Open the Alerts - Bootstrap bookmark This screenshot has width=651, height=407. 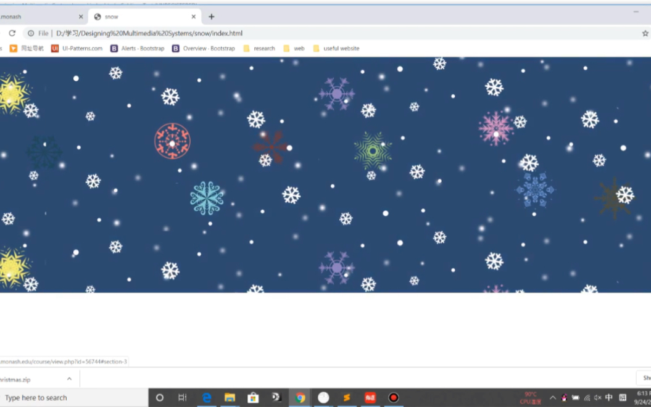pyautogui.click(x=139, y=48)
